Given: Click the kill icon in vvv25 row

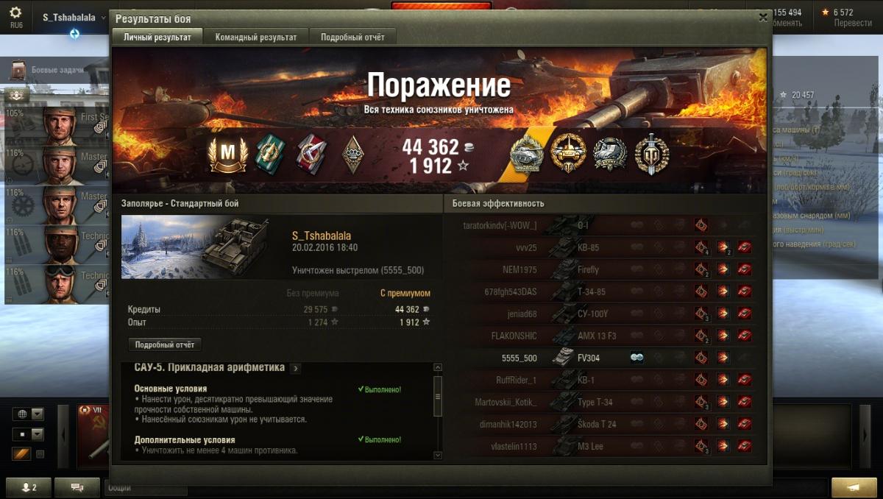Looking at the screenshot, I should (745, 247).
